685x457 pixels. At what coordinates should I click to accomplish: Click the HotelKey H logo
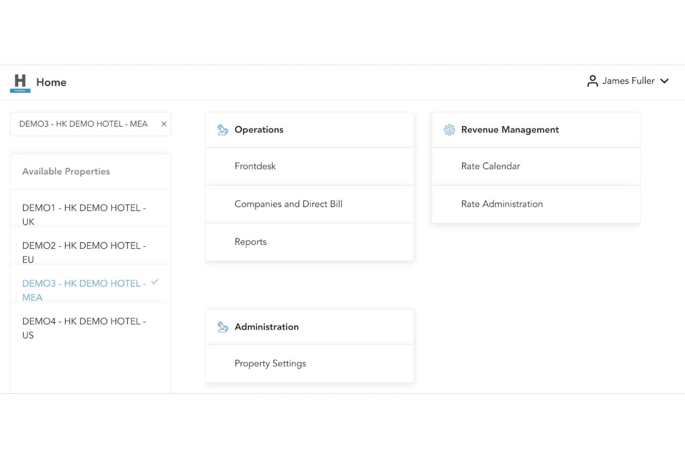click(20, 83)
